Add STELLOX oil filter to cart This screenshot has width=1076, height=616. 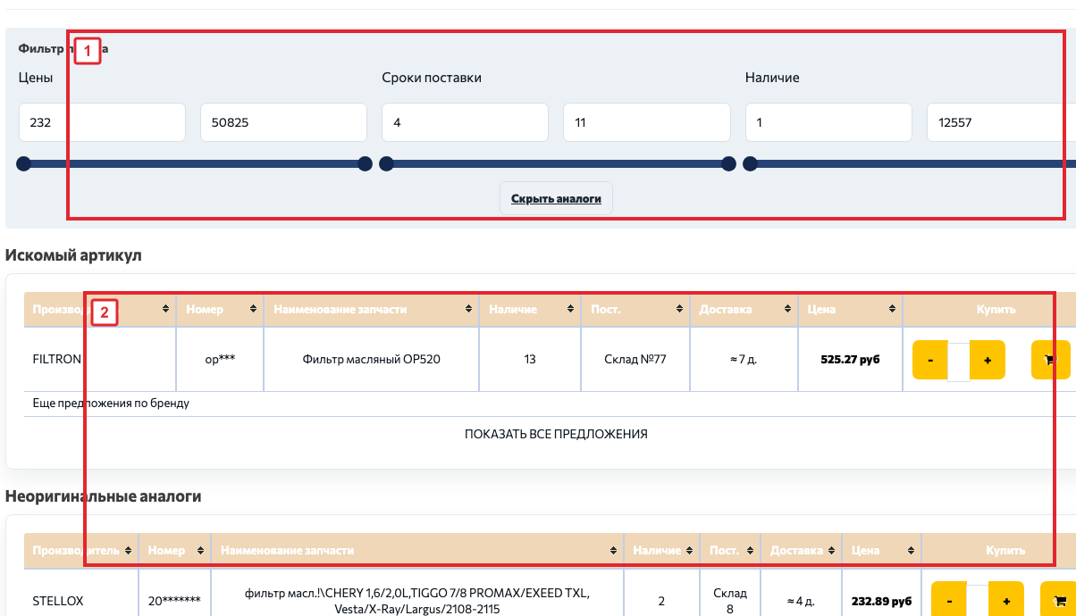1058,600
